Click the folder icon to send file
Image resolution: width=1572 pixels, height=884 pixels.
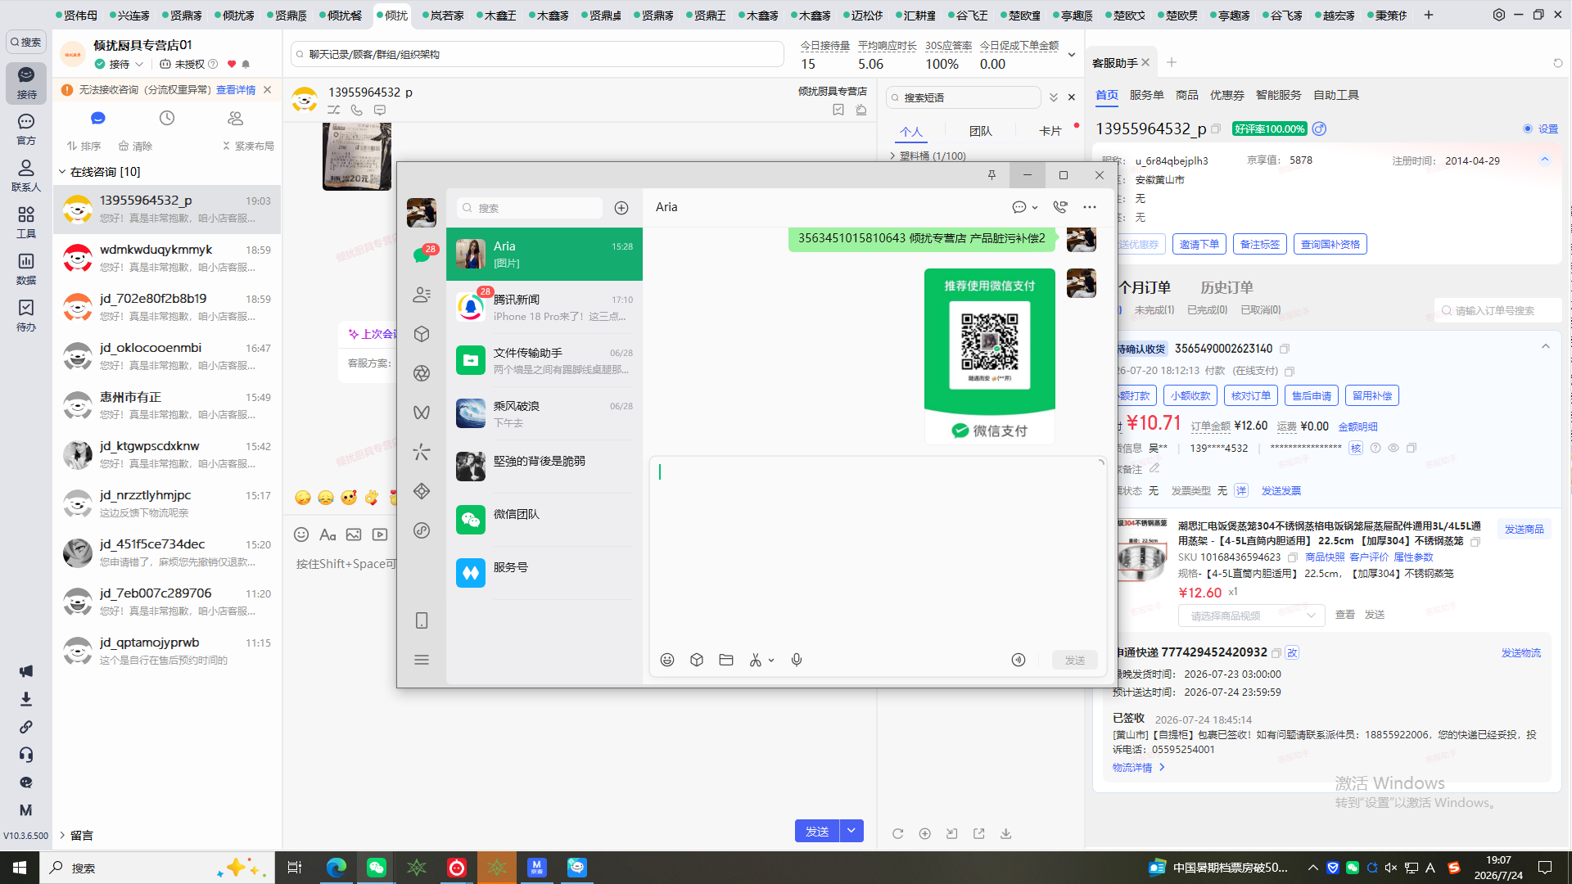coord(726,660)
